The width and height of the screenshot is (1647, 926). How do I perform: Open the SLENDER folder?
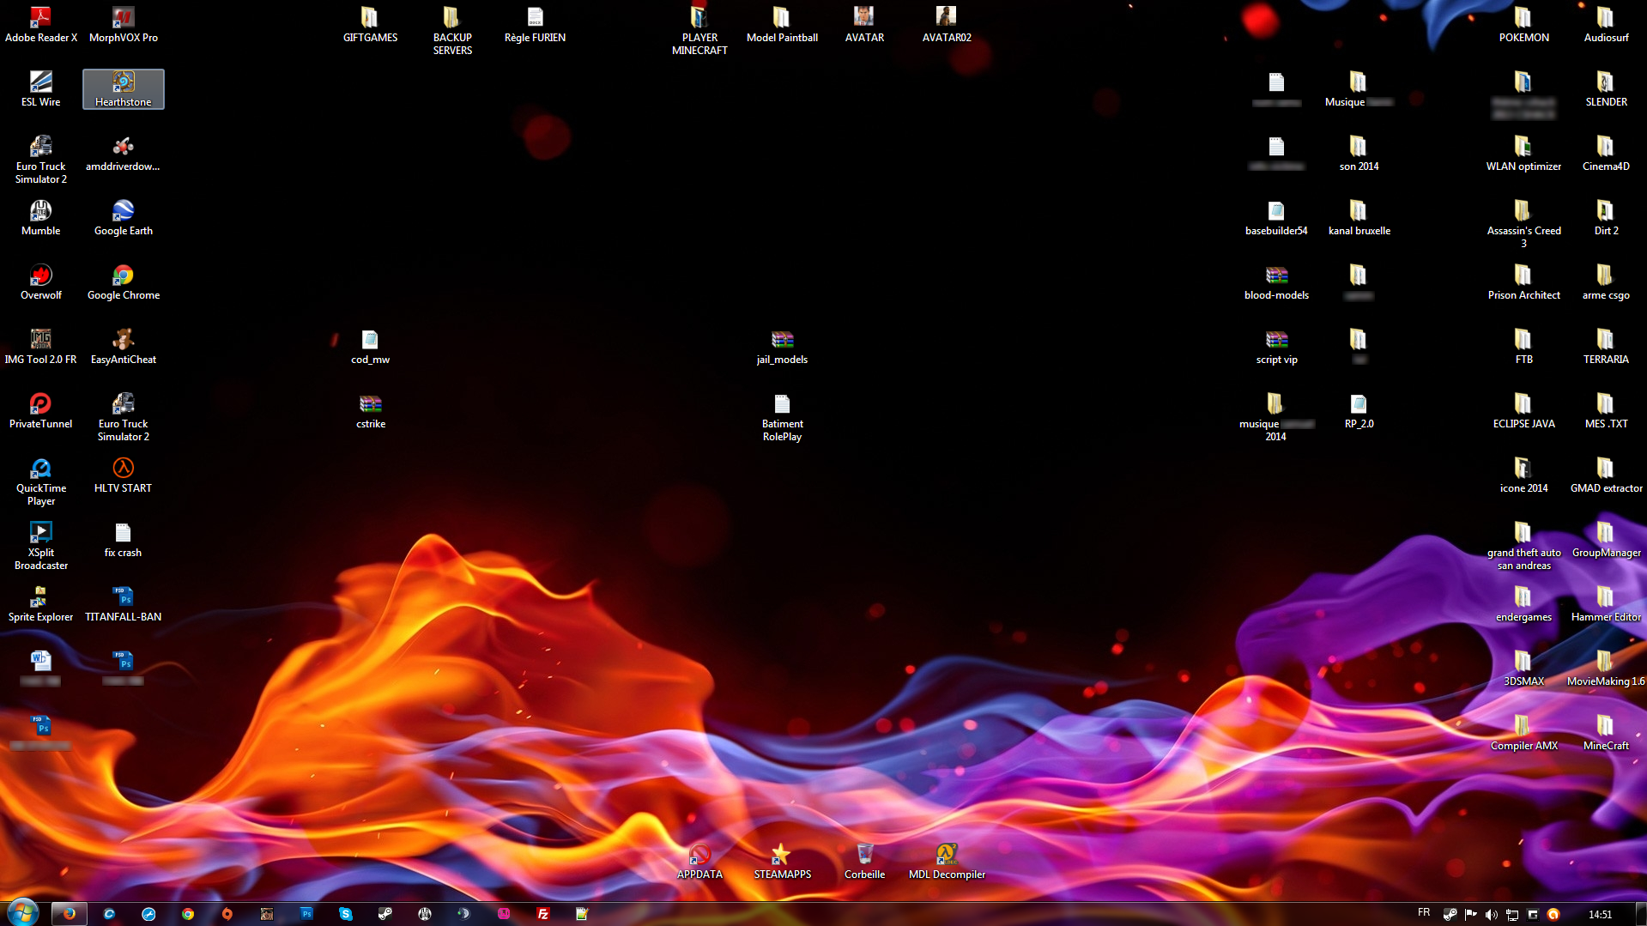1606,88
